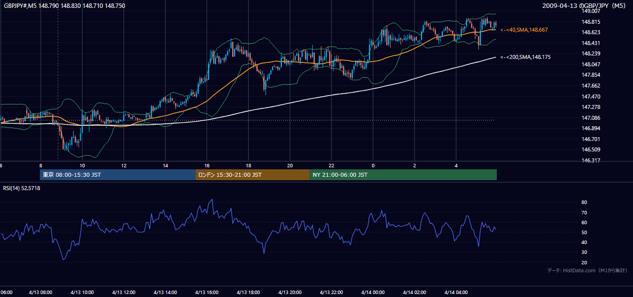Click bottom date label 4/13 18:00
The width and height of the screenshot is (633, 297).
point(249,292)
